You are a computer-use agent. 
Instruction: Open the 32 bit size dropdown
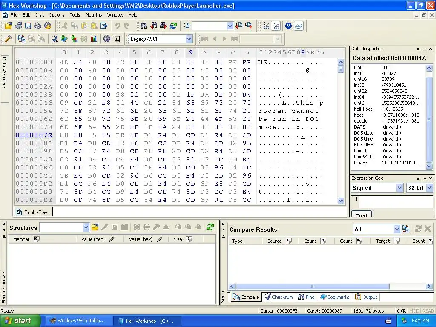click(429, 188)
